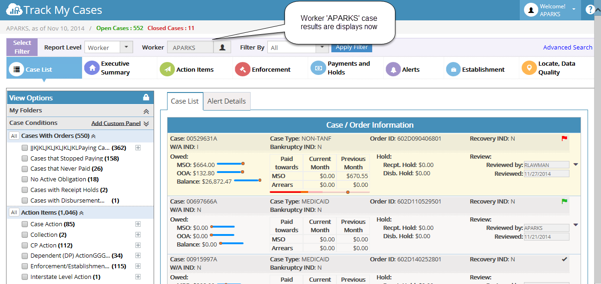Click All button for Action Items
The height and width of the screenshot is (284, 601).
click(x=14, y=213)
